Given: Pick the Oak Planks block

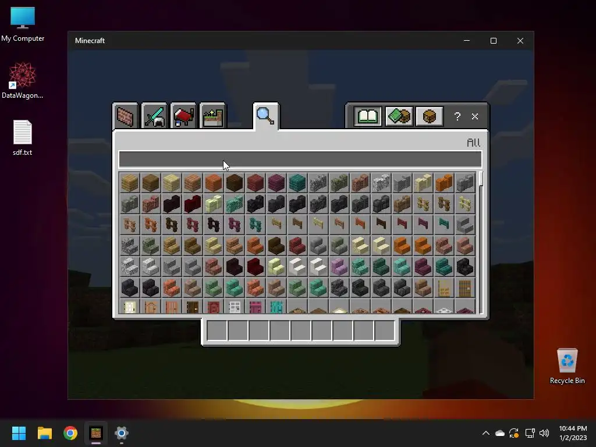Looking at the screenshot, I should (x=130, y=183).
